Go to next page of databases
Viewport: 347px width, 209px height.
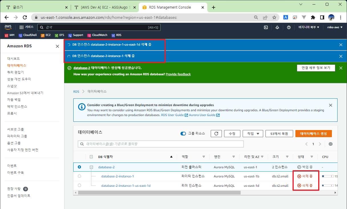coord(320,144)
